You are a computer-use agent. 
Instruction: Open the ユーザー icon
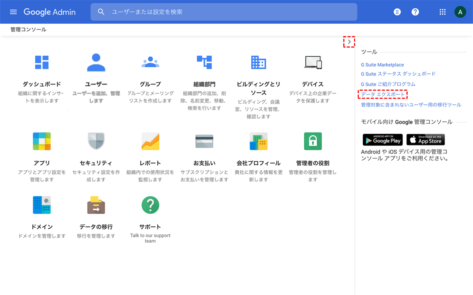96,62
